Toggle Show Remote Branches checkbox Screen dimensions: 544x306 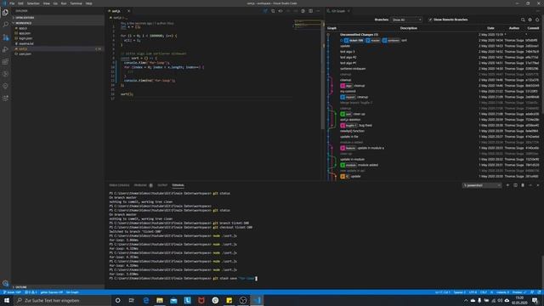pyautogui.click(x=430, y=20)
